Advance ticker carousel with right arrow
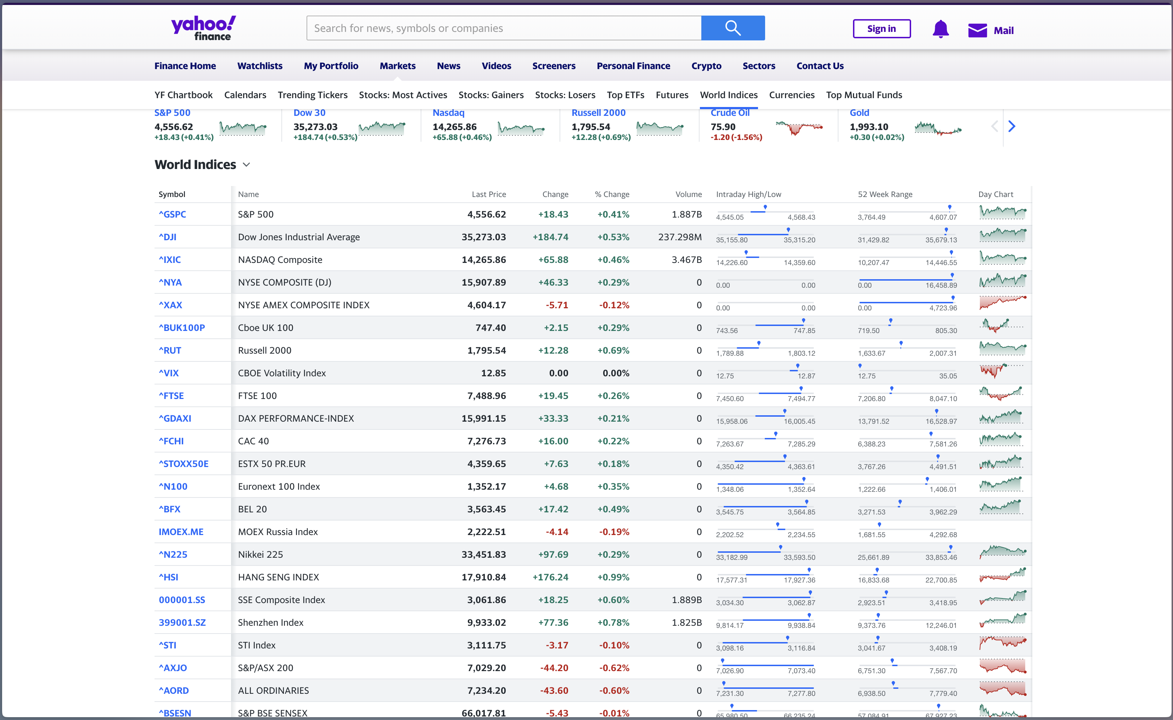This screenshot has width=1173, height=720. [1011, 126]
